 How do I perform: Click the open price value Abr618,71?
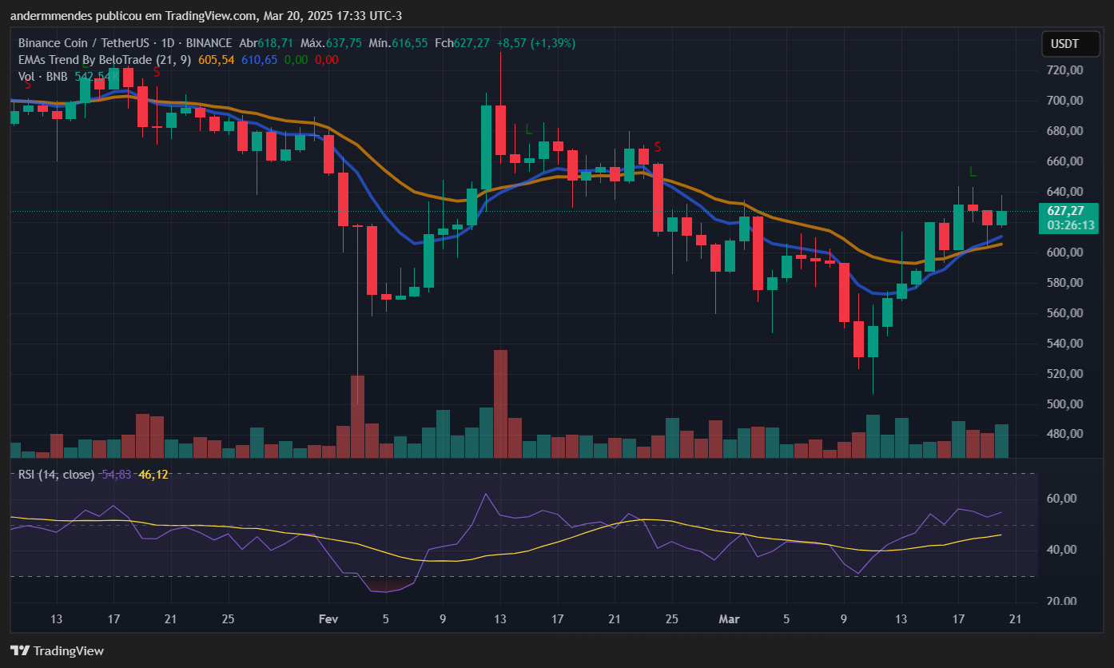tap(266, 43)
